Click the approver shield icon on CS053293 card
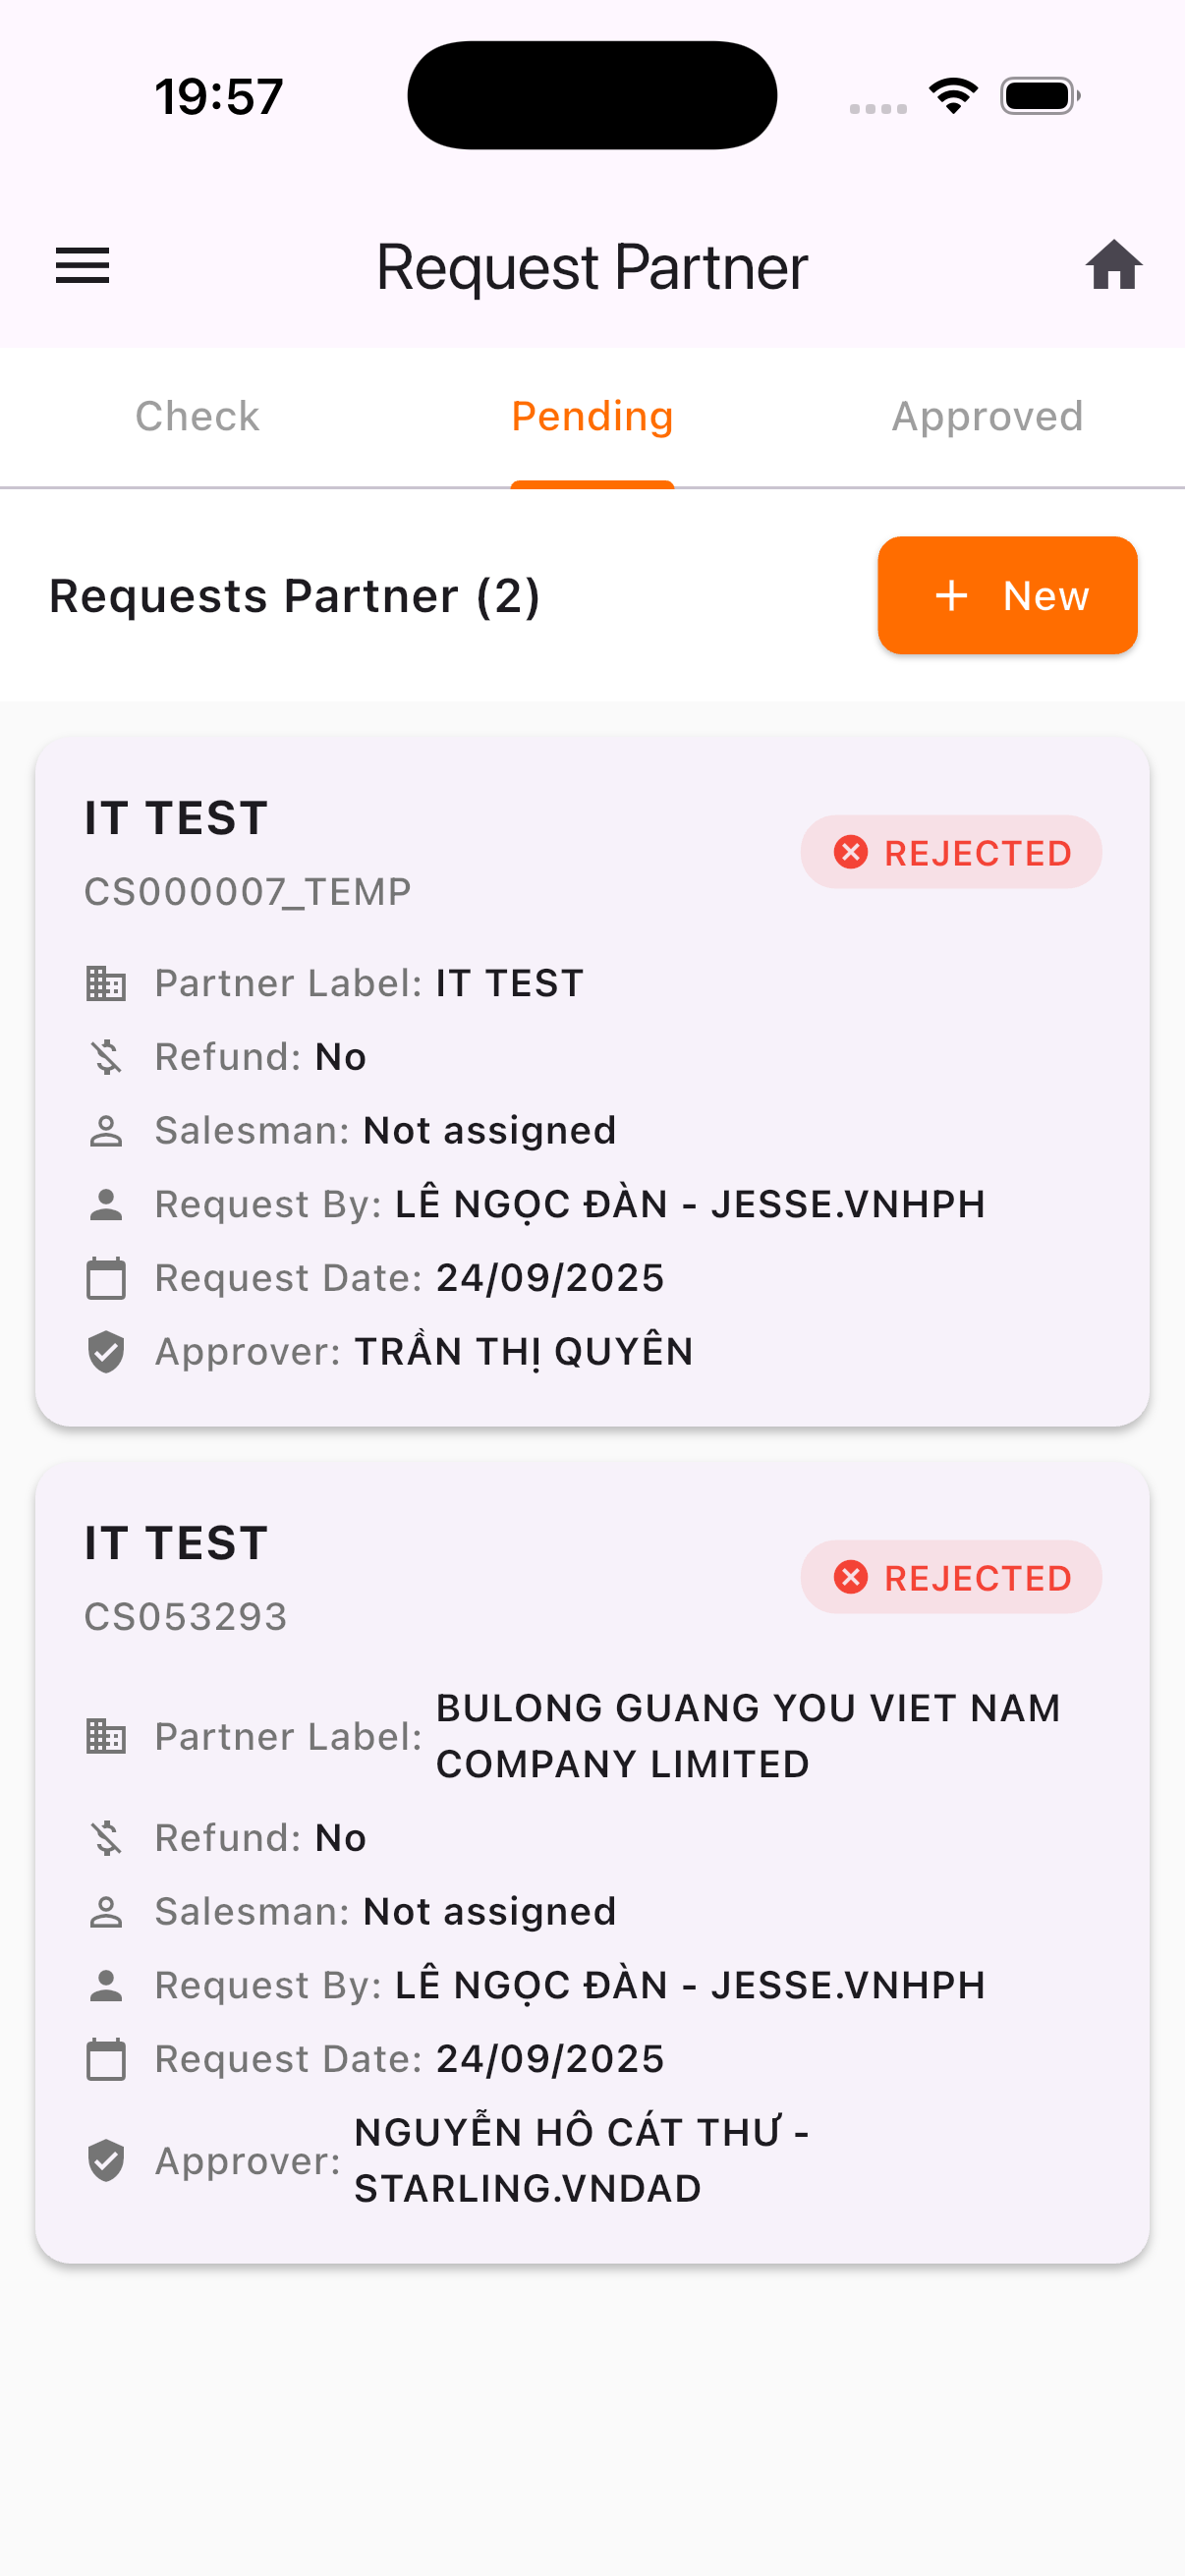Viewport: 1185px width, 2576px height. point(105,2160)
